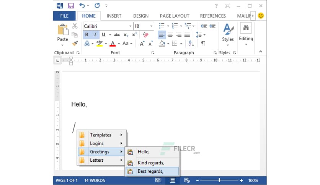Image resolution: width=320 pixels, height=185 pixels.
Task: Switch to Read Mode view in status bar
Action: (x=158, y=180)
